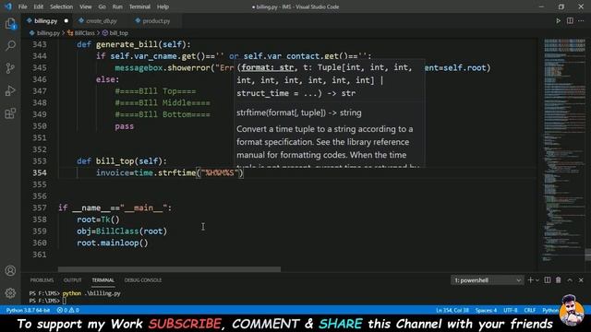
Task: Open the Explorer view in activity bar
Action: coord(10,24)
